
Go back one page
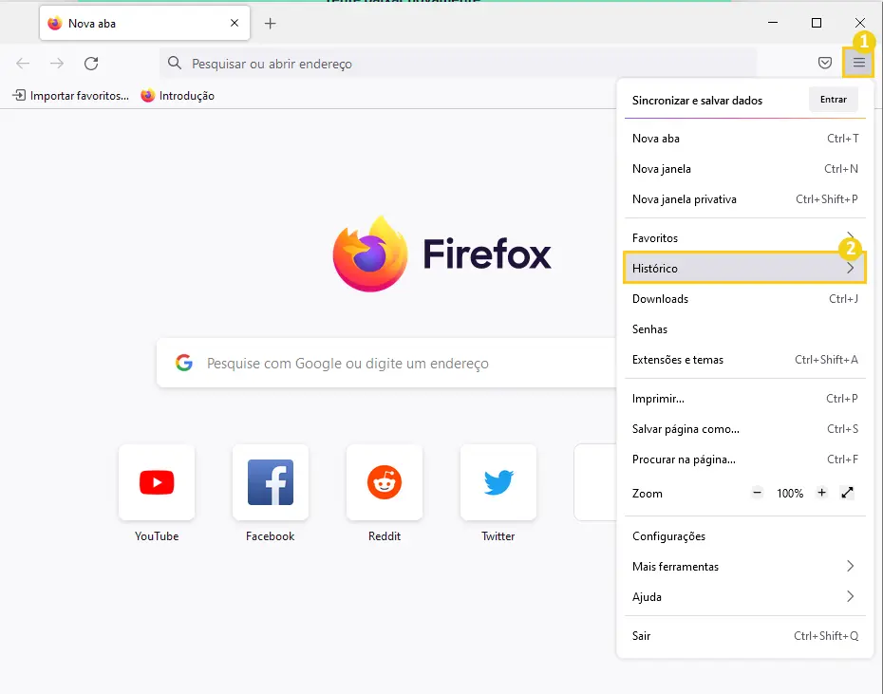(23, 63)
